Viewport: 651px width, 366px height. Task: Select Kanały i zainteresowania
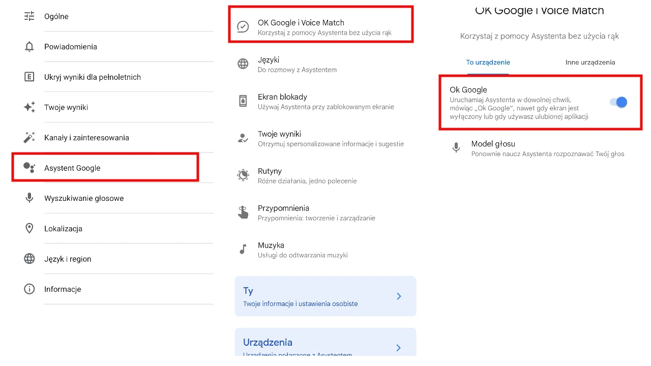pos(86,137)
